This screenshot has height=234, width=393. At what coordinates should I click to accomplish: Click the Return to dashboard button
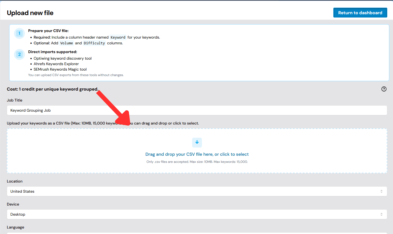pyautogui.click(x=360, y=13)
